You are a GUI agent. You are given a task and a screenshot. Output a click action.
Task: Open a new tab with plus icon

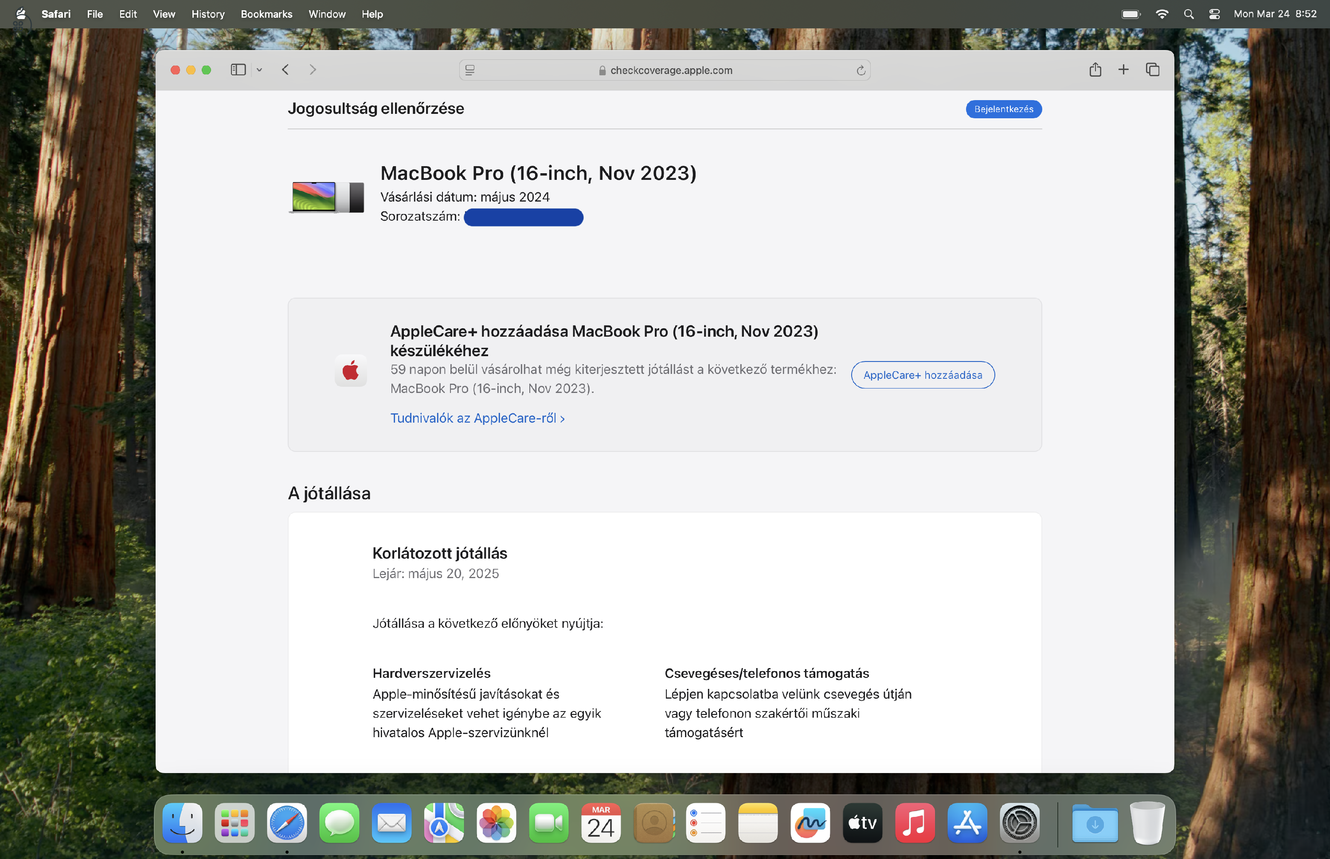pos(1123,70)
